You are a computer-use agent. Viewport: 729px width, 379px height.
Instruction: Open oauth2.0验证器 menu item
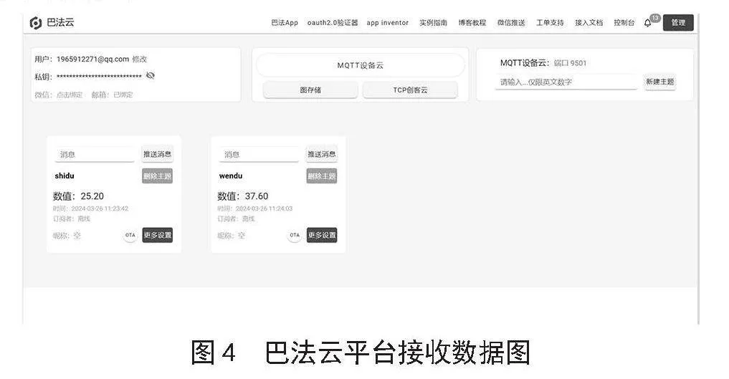click(x=333, y=23)
